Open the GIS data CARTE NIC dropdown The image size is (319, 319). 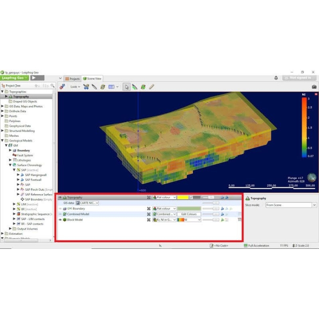click(87, 203)
